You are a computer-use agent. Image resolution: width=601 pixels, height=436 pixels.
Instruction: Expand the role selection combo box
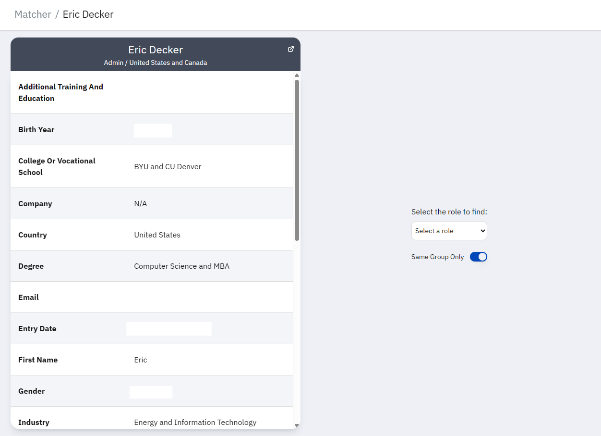tap(449, 231)
